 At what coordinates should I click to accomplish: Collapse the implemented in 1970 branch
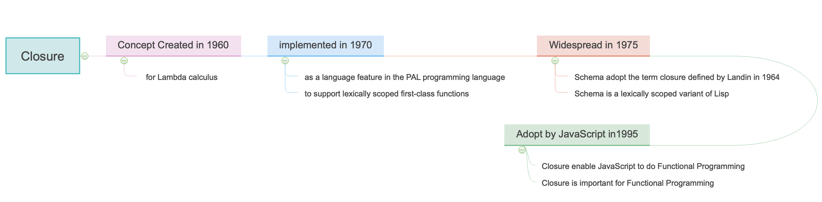coord(285,60)
